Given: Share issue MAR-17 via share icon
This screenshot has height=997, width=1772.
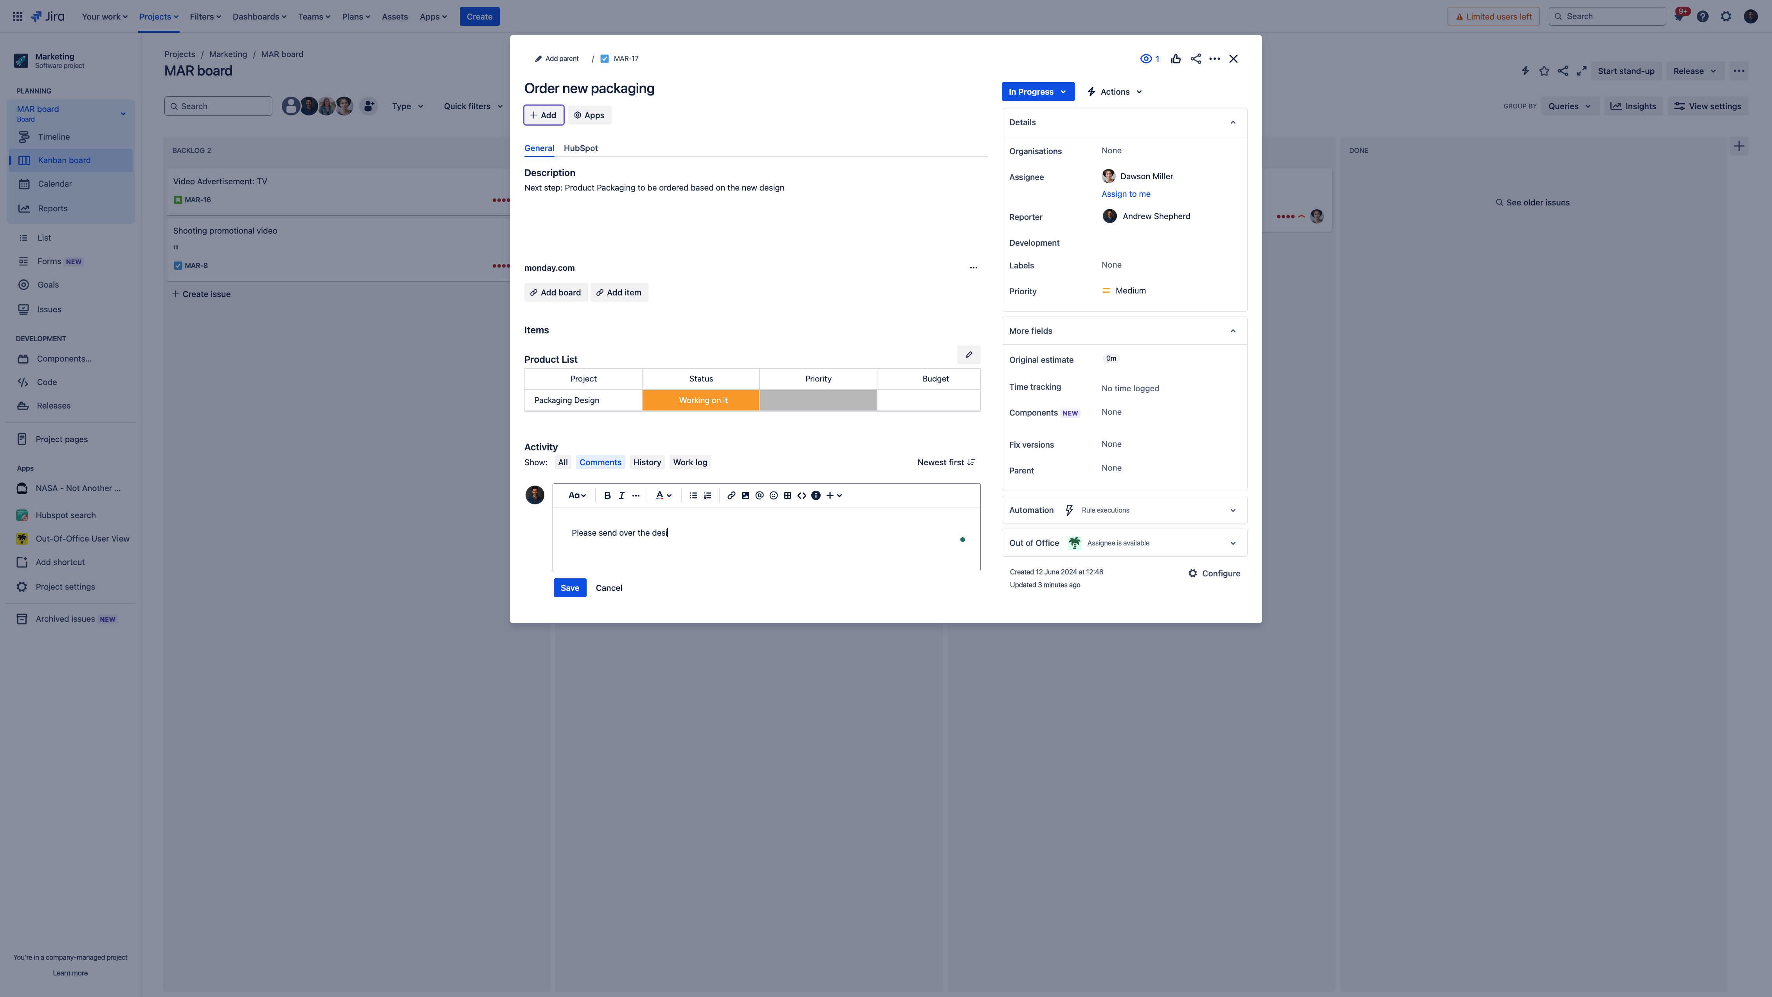Looking at the screenshot, I should [x=1196, y=58].
